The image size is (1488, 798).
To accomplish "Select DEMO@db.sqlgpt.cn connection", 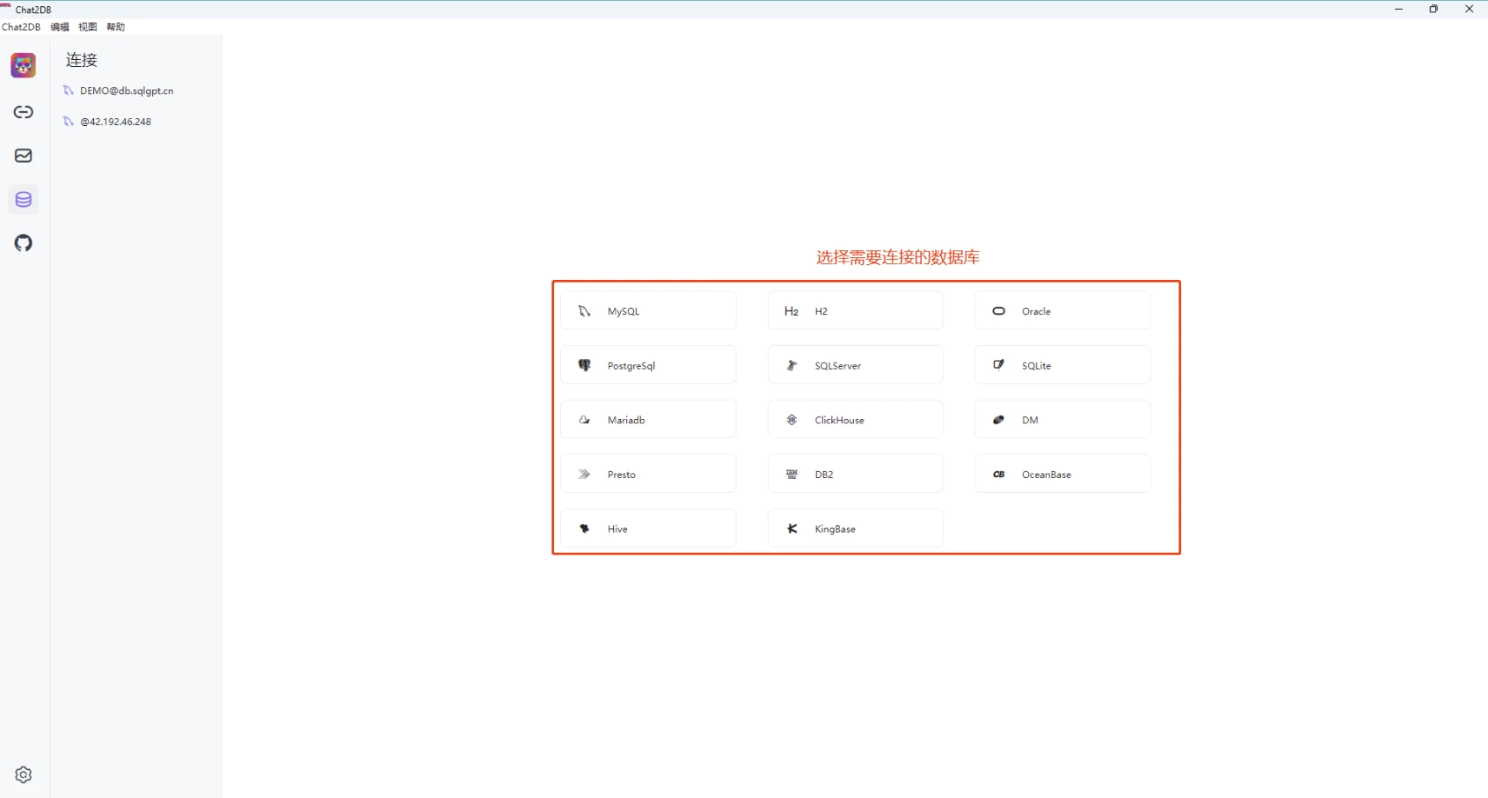I will pyautogui.click(x=126, y=90).
